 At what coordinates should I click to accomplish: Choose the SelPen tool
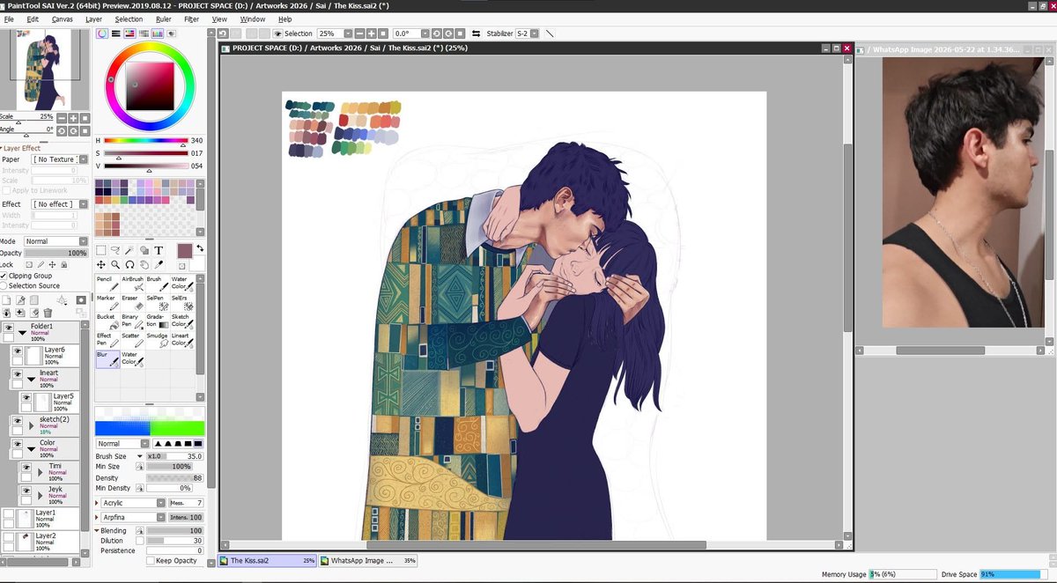point(157,302)
